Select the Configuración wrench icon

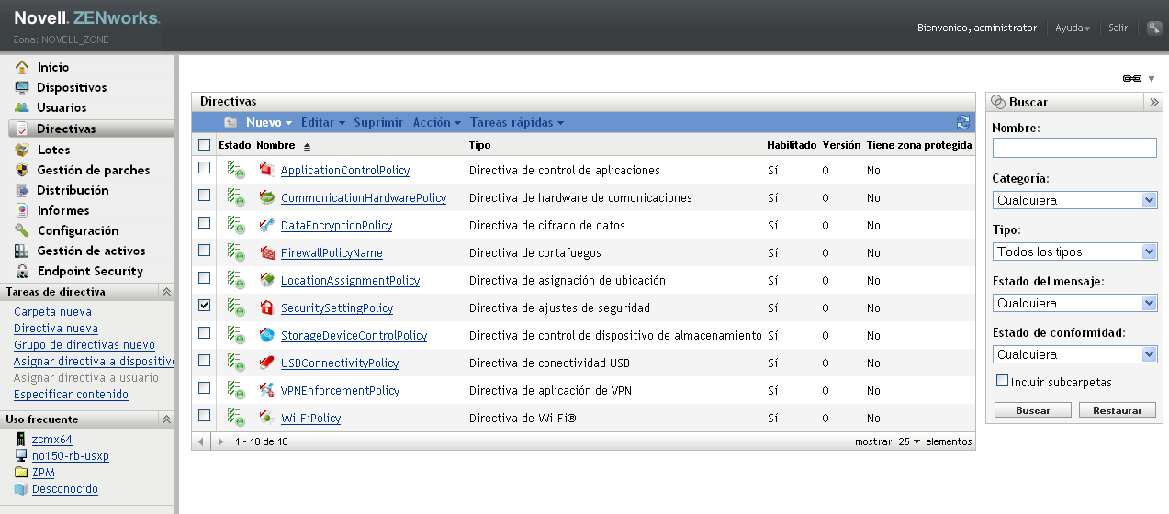click(x=22, y=230)
